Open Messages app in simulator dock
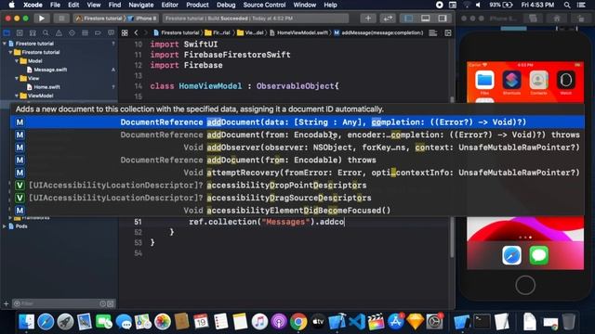 tap(539, 255)
